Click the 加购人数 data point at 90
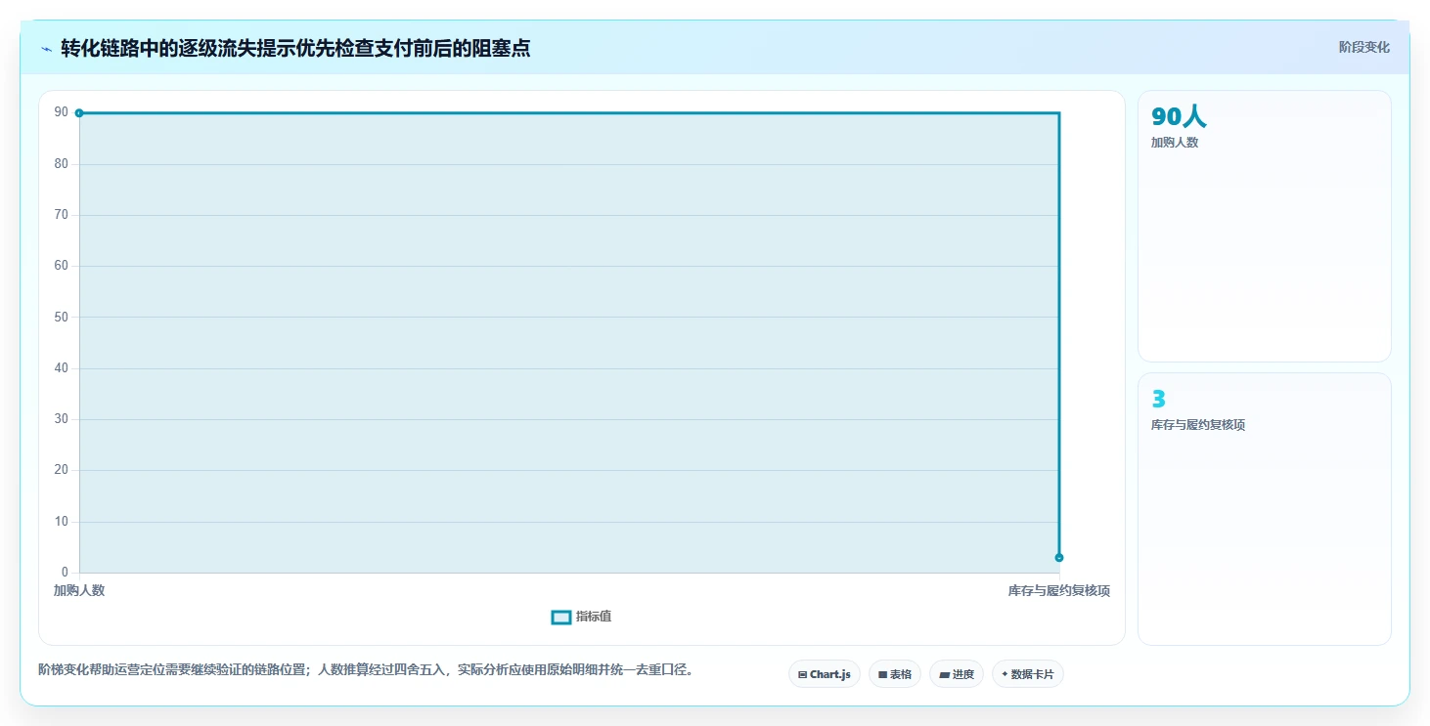This screenshot has width=1430, height=726. coord(79,113)
